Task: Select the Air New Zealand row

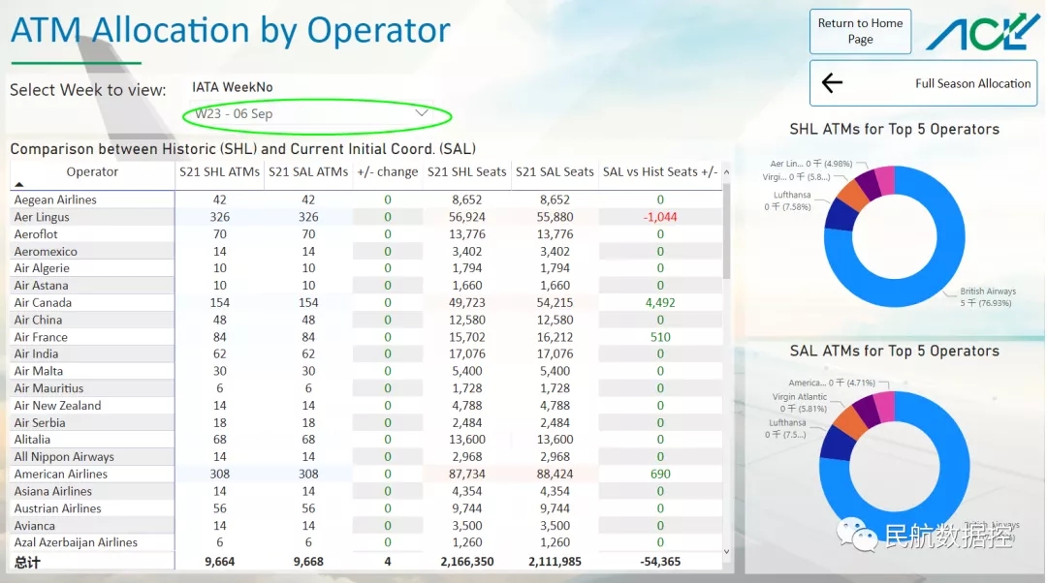Action: click(365, 406)
